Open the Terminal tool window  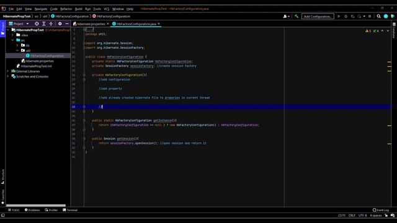70,210
